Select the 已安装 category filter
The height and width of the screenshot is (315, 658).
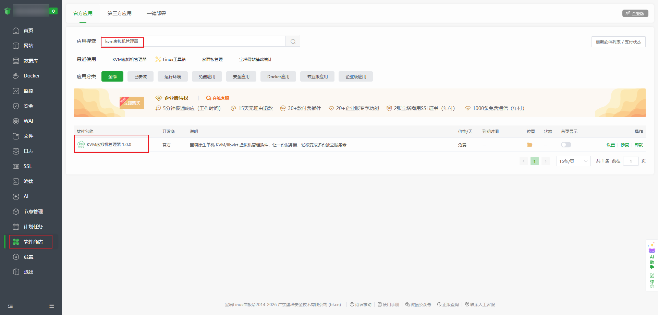(x=141, y=76)
